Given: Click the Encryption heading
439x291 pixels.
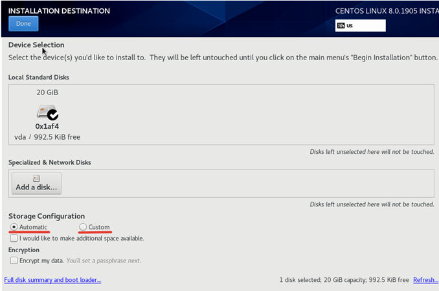Looking at the screenshot, I should tap(24, 250).
